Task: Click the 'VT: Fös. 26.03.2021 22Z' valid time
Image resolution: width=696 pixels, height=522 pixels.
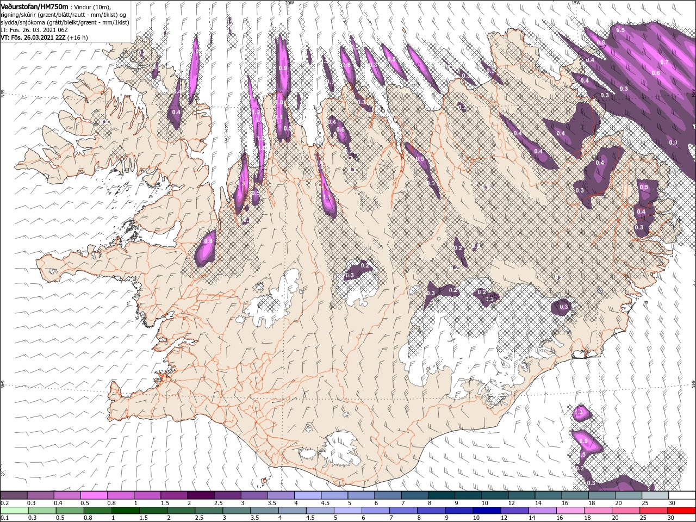Action: tap(33, 38)
